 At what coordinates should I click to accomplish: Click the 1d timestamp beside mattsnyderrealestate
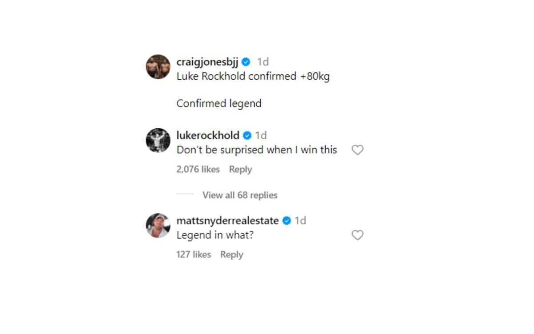coord(300,220)
